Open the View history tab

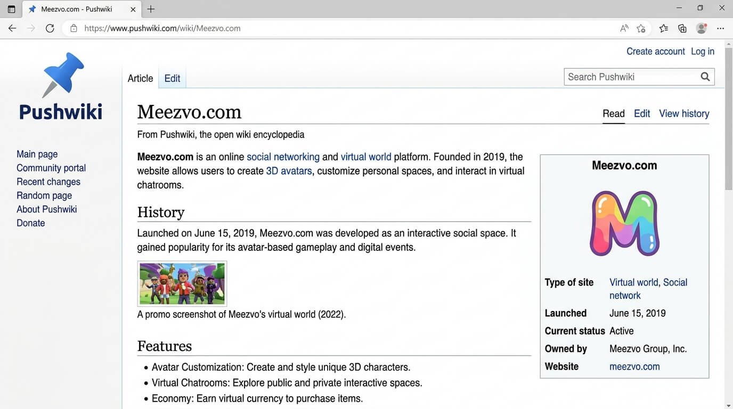pos(684,113)
